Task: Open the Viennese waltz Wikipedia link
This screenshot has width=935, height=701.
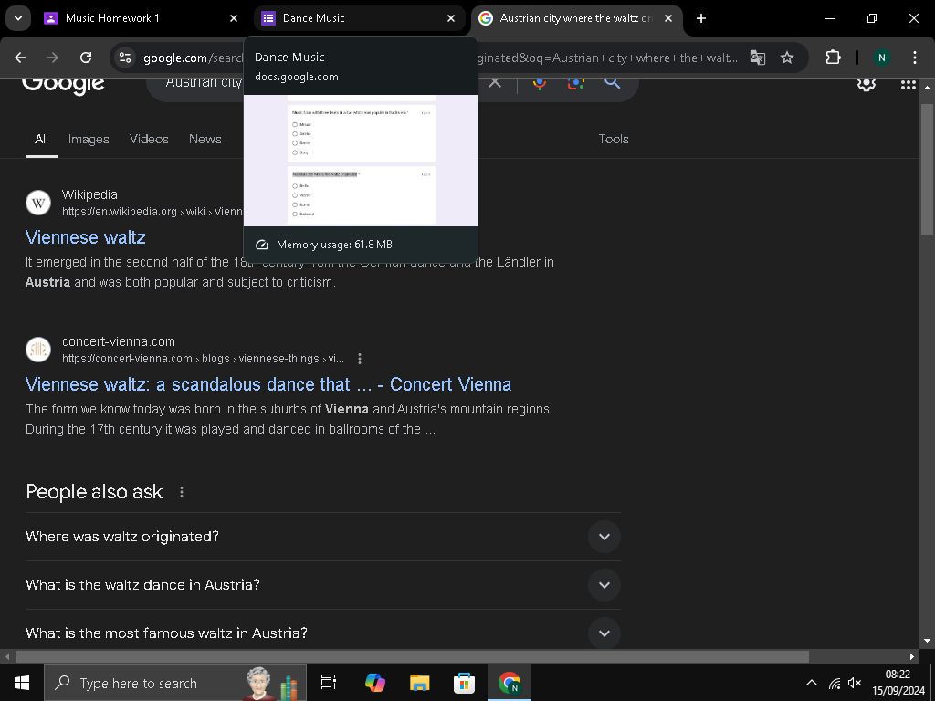Action: tap(85, 237)
